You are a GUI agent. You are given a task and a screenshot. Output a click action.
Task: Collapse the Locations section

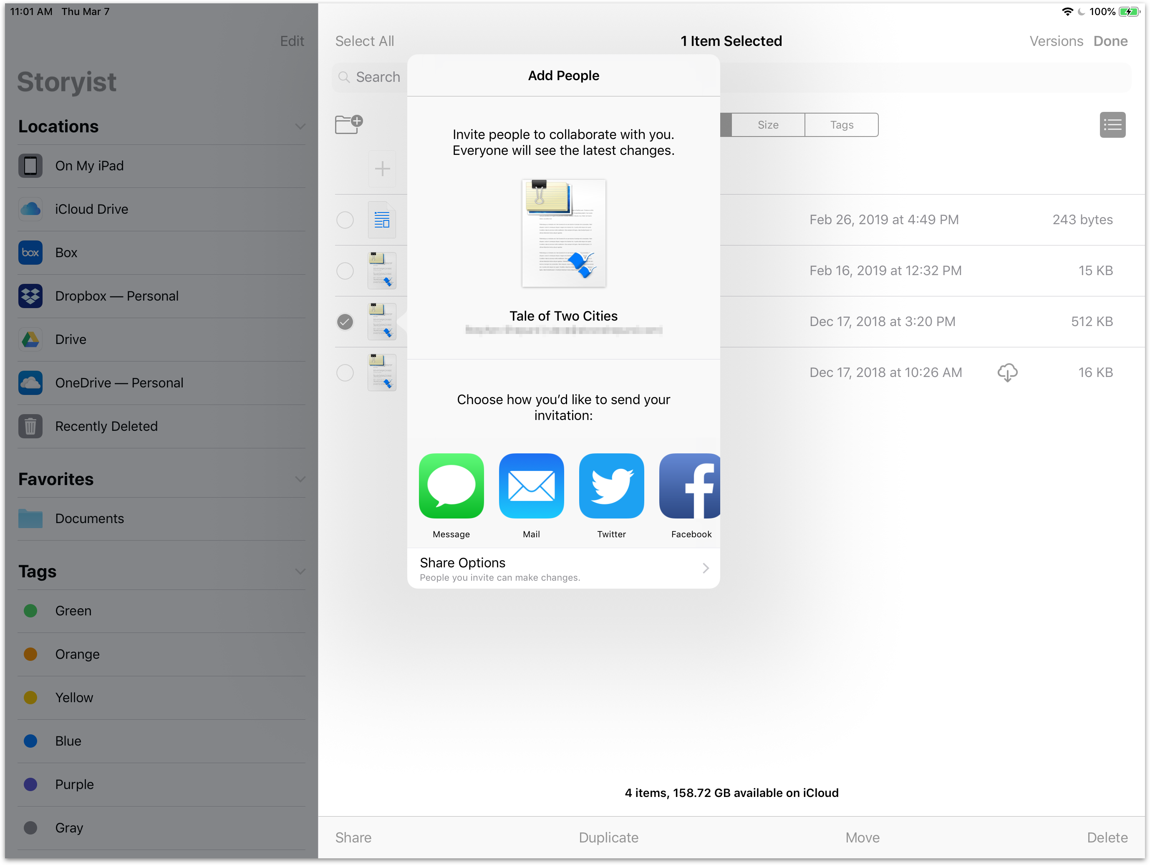tap(300, 127)
